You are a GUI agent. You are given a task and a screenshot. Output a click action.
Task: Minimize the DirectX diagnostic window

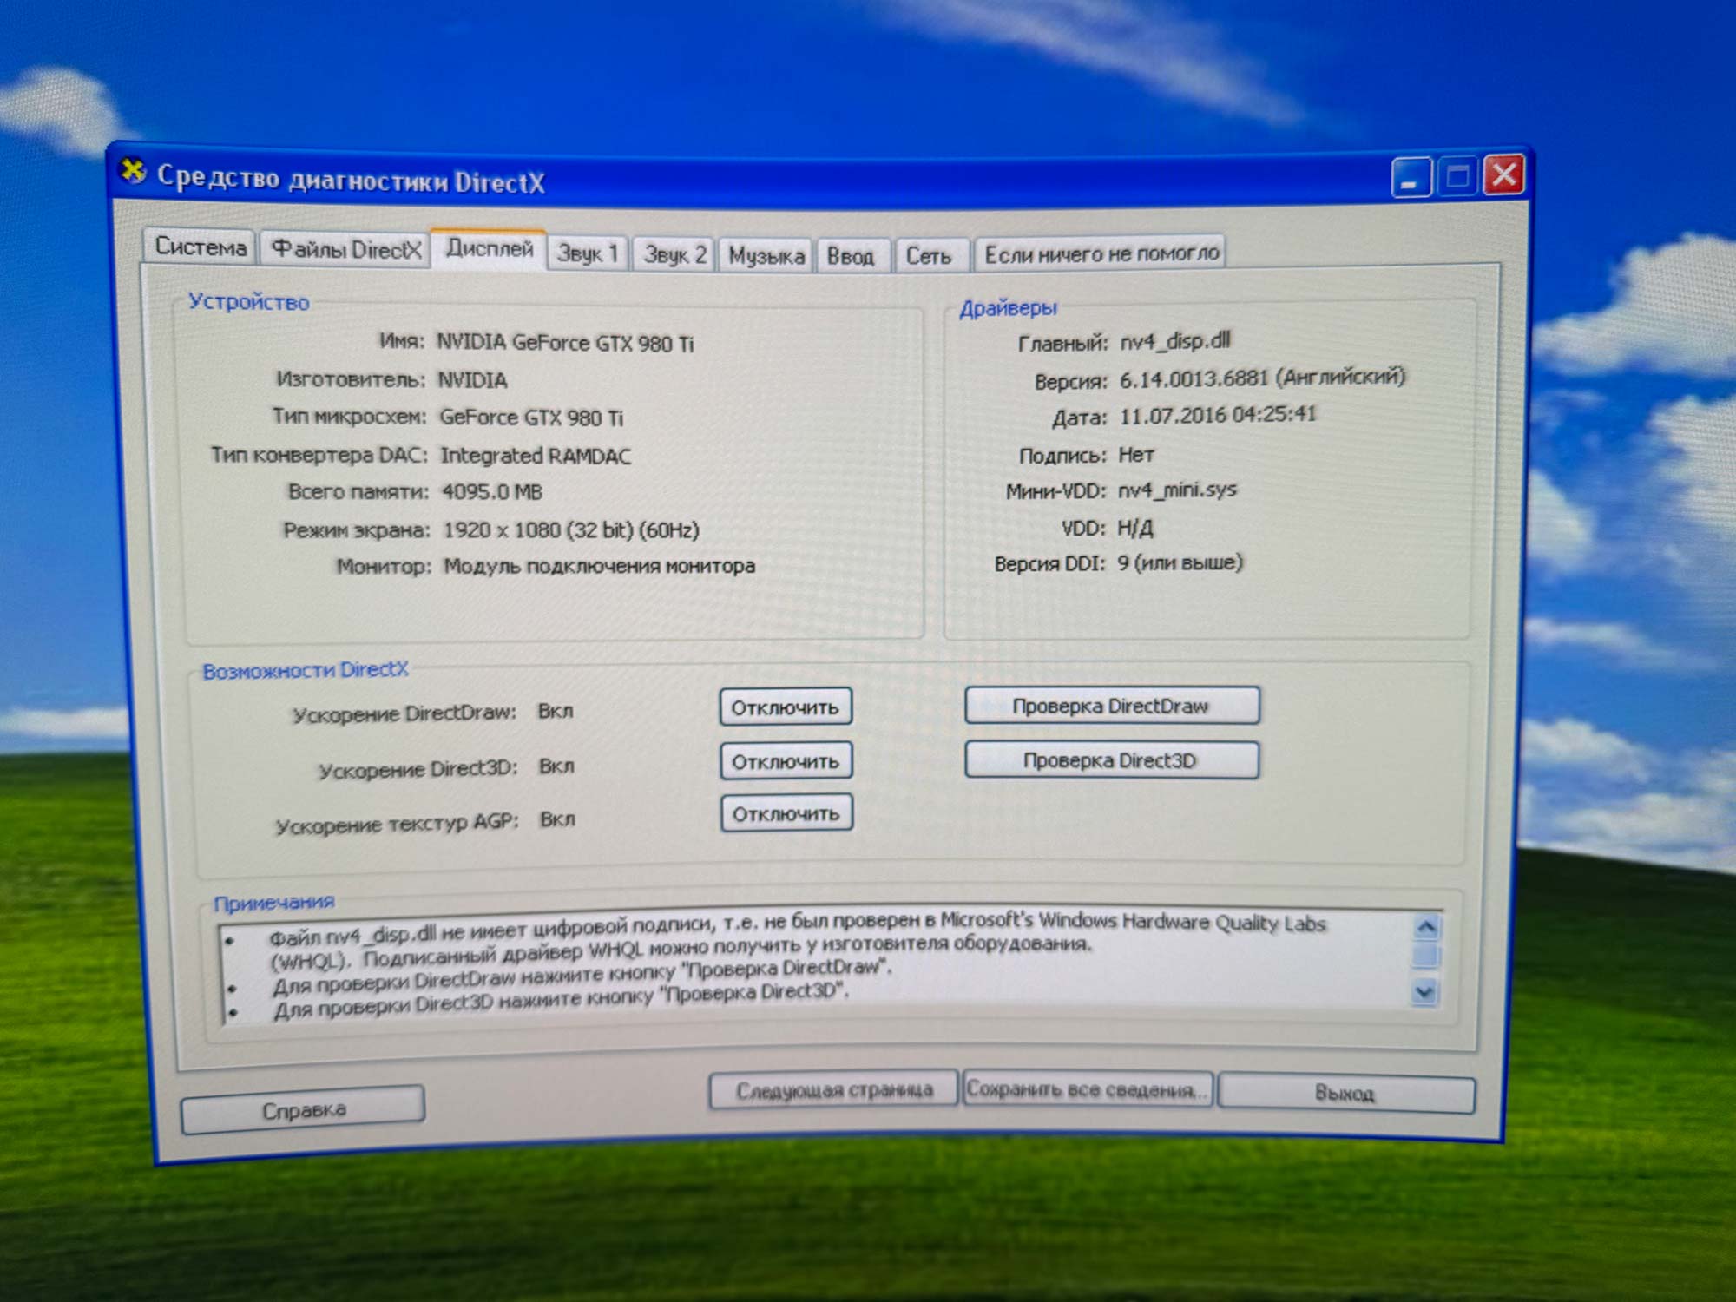click(x=1410, y=178)
